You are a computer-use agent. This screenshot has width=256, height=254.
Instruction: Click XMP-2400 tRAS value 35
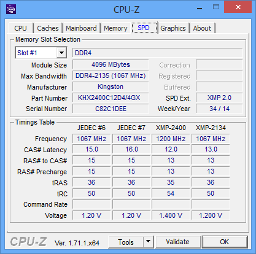coord(171,182)
